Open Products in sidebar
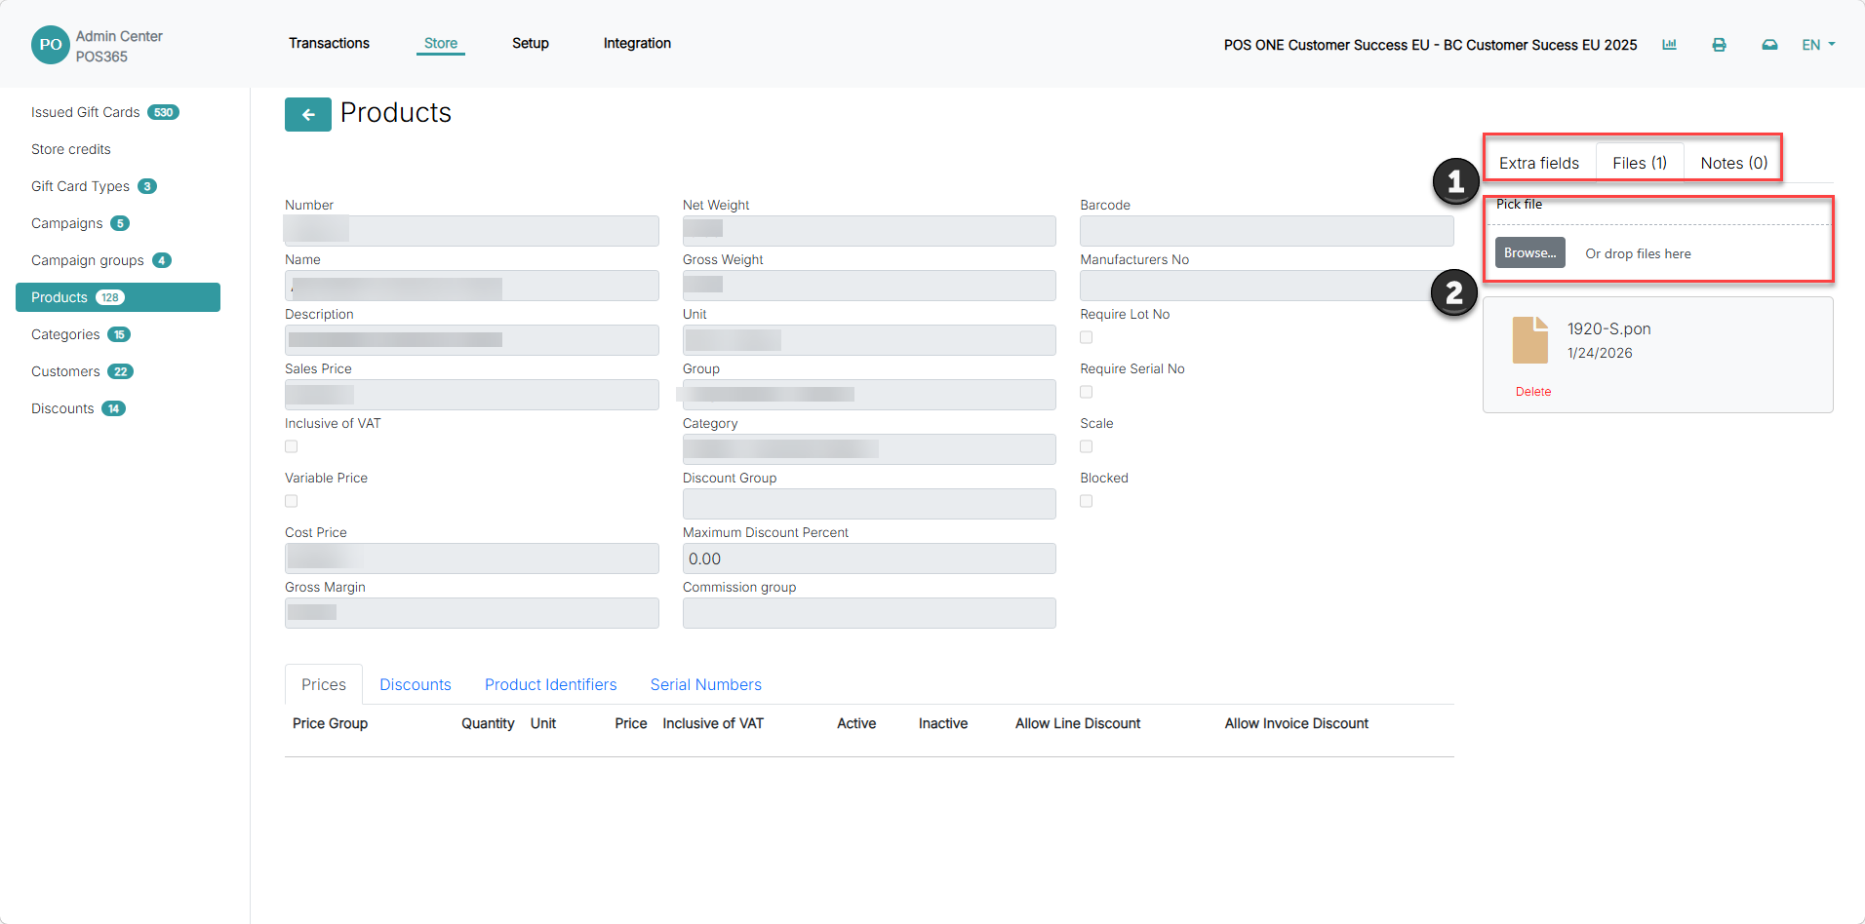The height and width of the screenshot is (924, 1865). (x=118, y=297)
